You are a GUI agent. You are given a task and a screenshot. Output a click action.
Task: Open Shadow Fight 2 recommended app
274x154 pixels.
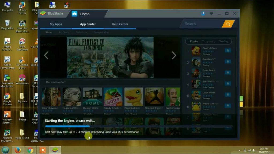tap(154, 97)
